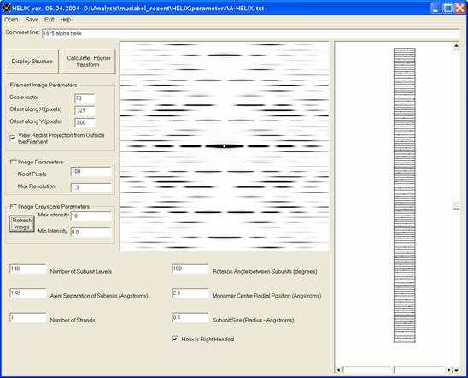The width and height of the screenshot is (468, 378).
Task: Click the HELIX application title bar icon
Action: point(6,8)
